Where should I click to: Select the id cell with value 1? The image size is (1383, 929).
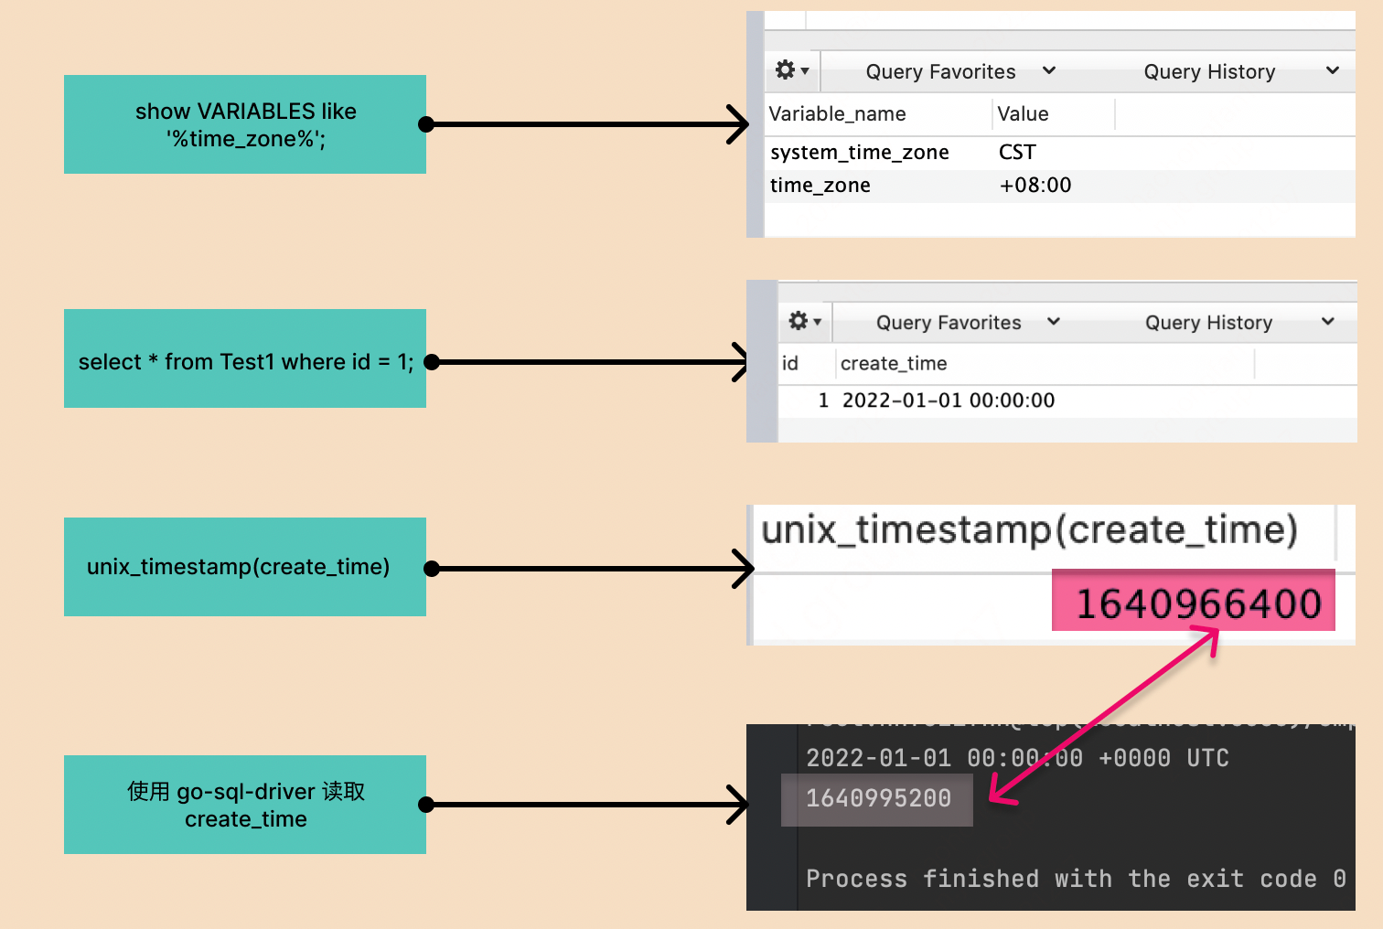[823, 400]
